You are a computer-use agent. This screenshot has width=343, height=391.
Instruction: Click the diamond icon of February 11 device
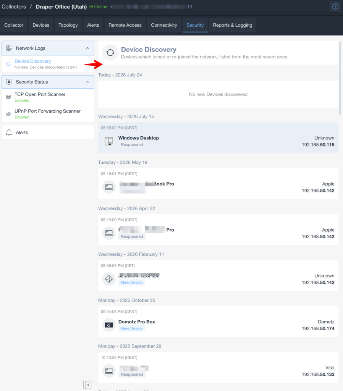(x=109, y=279)
